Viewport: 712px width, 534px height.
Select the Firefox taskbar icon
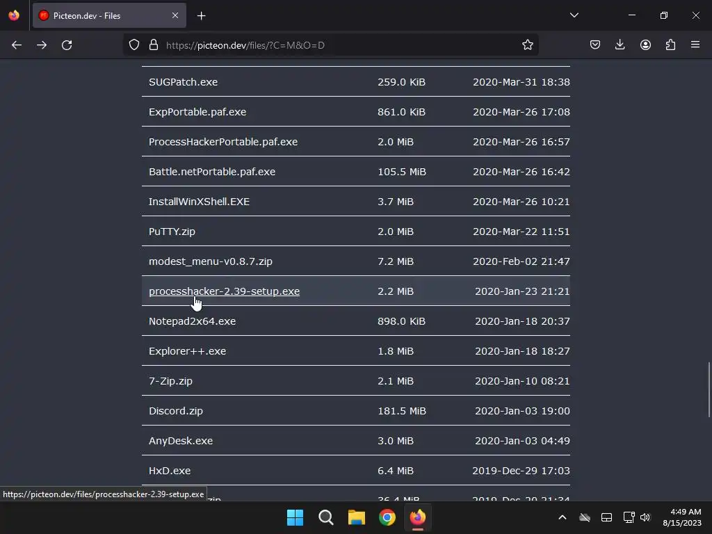418,517
